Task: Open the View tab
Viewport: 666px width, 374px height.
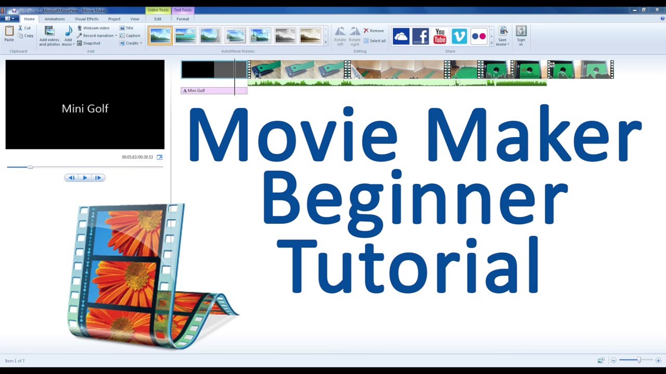Action: [x=135, y=19]
